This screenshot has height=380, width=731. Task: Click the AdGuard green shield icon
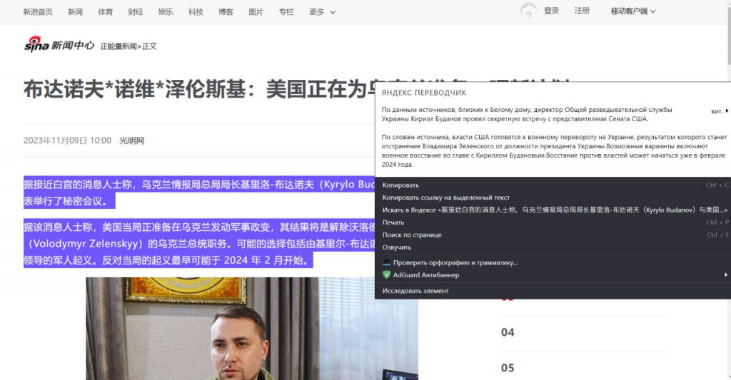[x=386, y=274]
